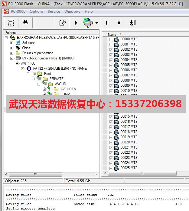Check the 00000.MTS file checkbox
The height and width of the screenshot is (211, 189).
coord(111,39)
